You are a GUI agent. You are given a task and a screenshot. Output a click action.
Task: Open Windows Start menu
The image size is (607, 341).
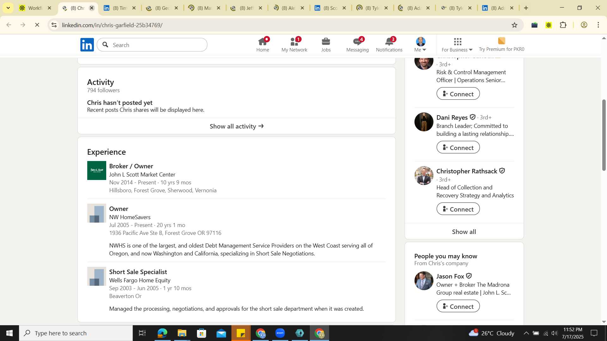(x=9, y=333)
